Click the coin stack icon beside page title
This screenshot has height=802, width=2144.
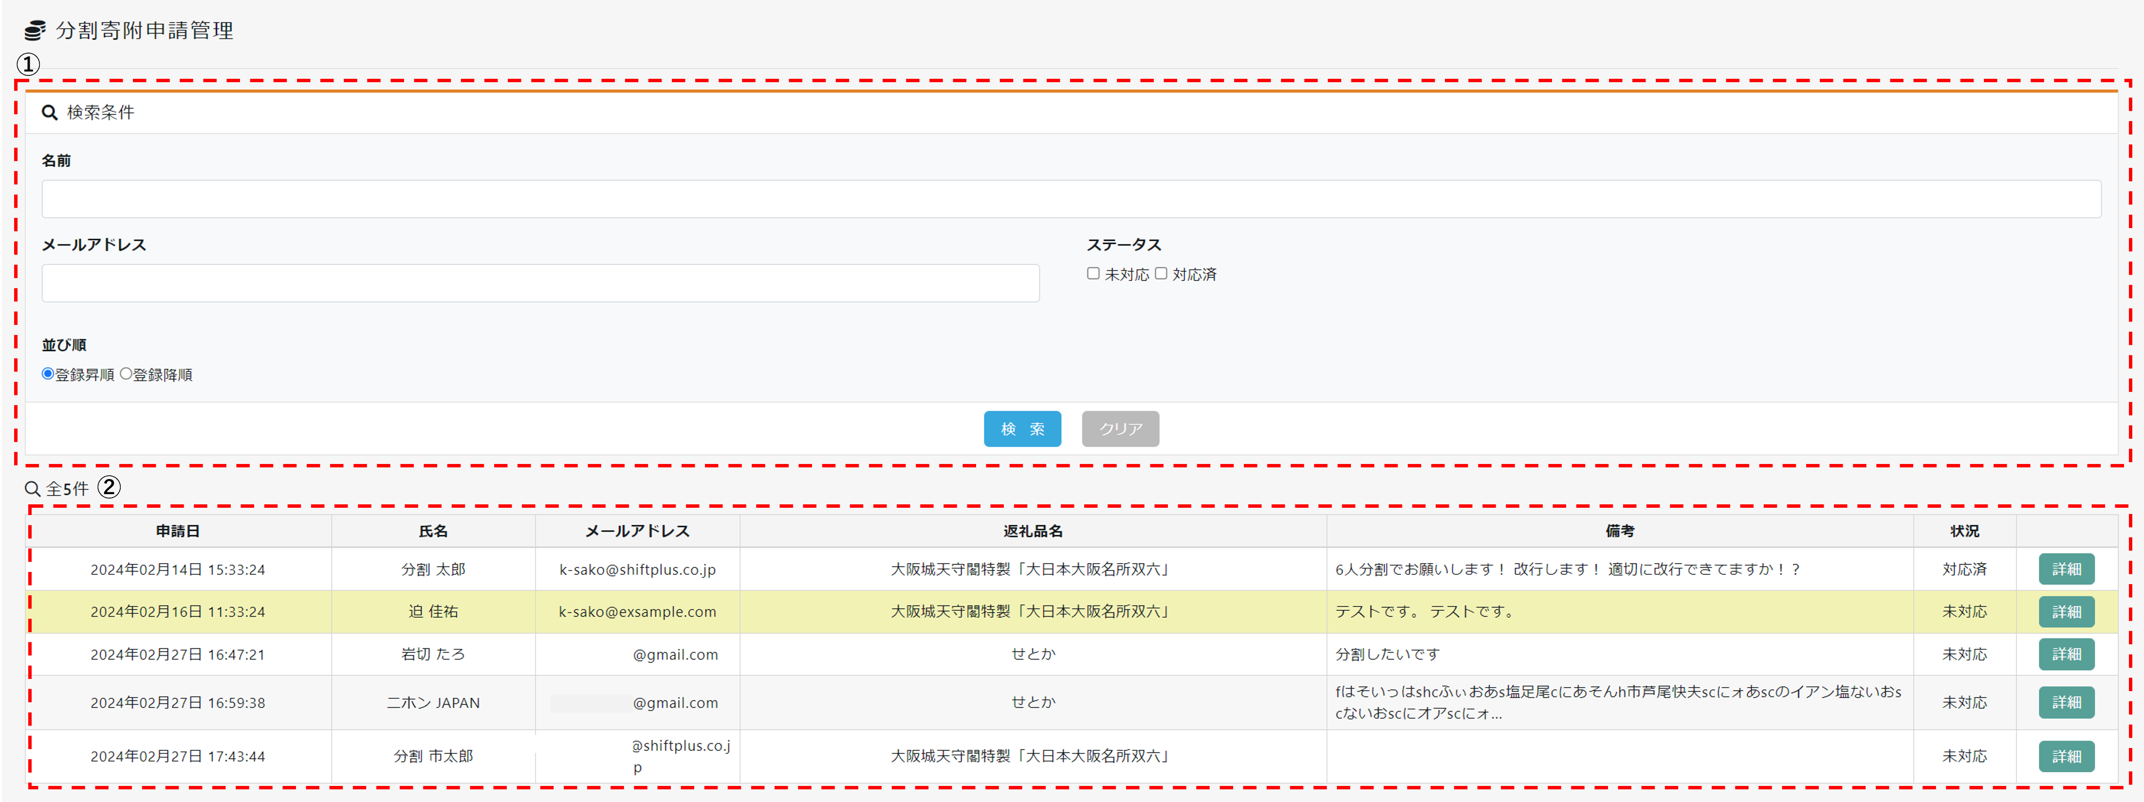[x=34, y=31]
